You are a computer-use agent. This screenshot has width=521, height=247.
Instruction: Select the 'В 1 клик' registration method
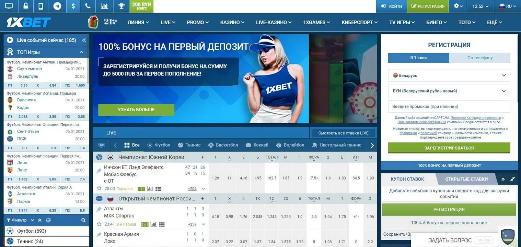coord(418,58)
